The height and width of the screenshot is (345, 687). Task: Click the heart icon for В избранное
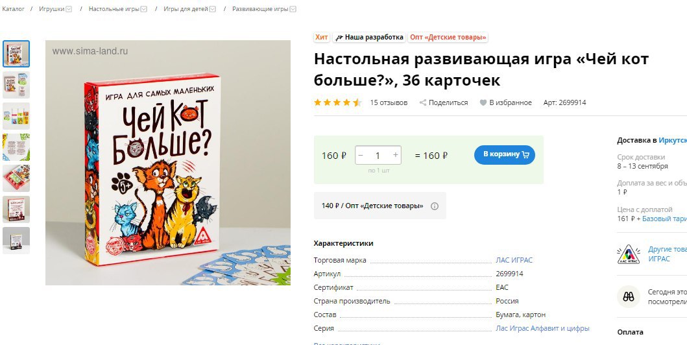pos(483,103)
